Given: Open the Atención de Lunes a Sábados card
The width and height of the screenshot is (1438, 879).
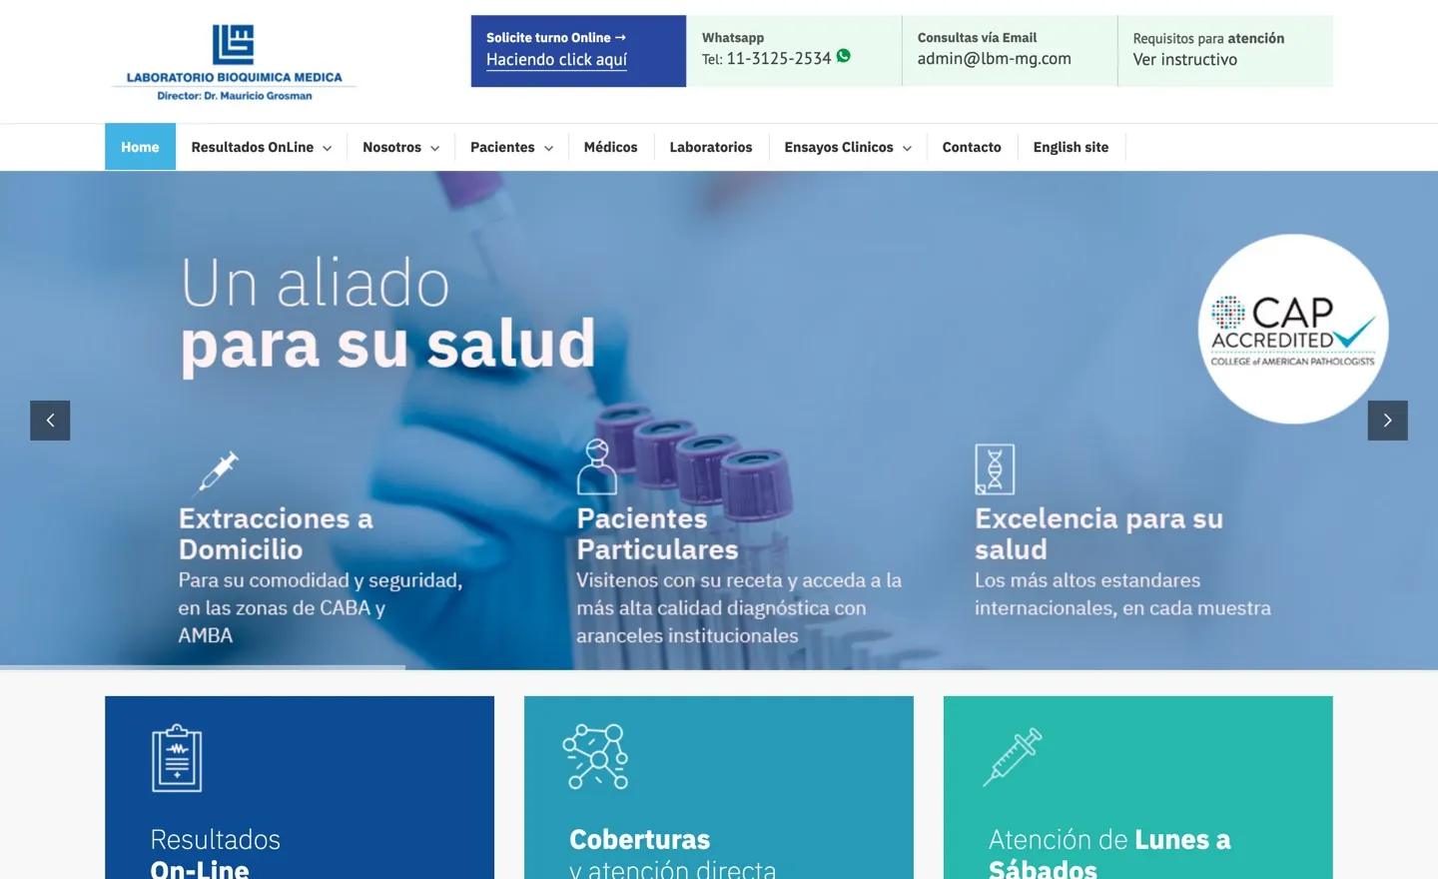Looking at the screenshot, I should coord(1138,787).
